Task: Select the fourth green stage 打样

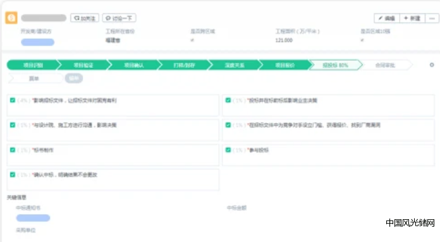Action: 184,65
